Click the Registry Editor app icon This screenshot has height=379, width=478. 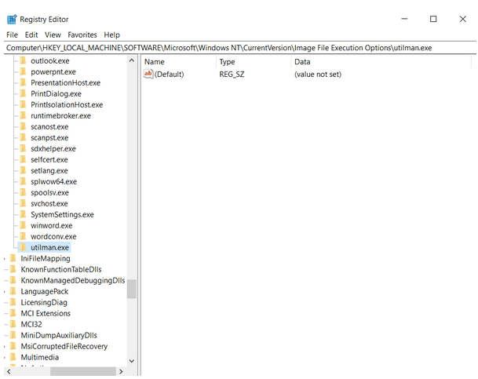(12, 19)
